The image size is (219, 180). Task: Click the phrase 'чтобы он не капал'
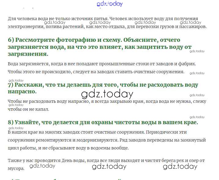point(28,109)
